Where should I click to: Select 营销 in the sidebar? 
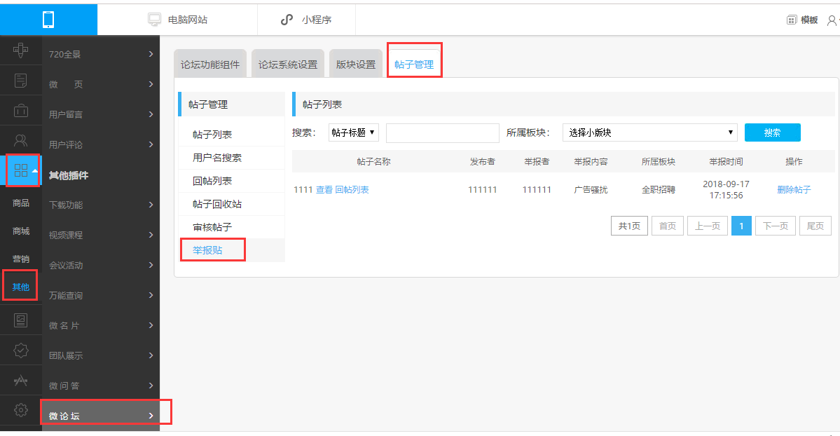pyautogui.click(x=21, y=259)
